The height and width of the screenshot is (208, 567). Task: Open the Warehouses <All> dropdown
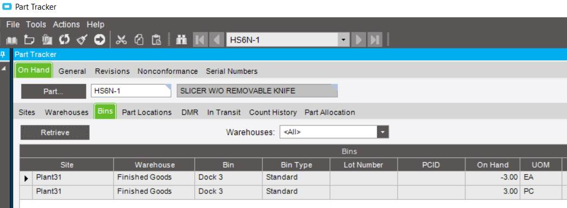[383, 133]
